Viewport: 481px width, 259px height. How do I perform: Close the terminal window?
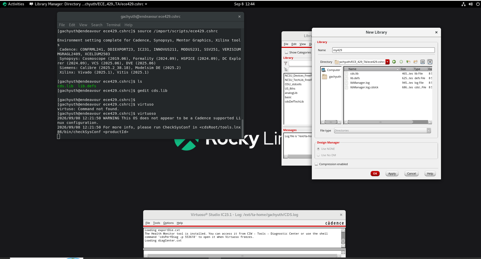click(239, 17)
